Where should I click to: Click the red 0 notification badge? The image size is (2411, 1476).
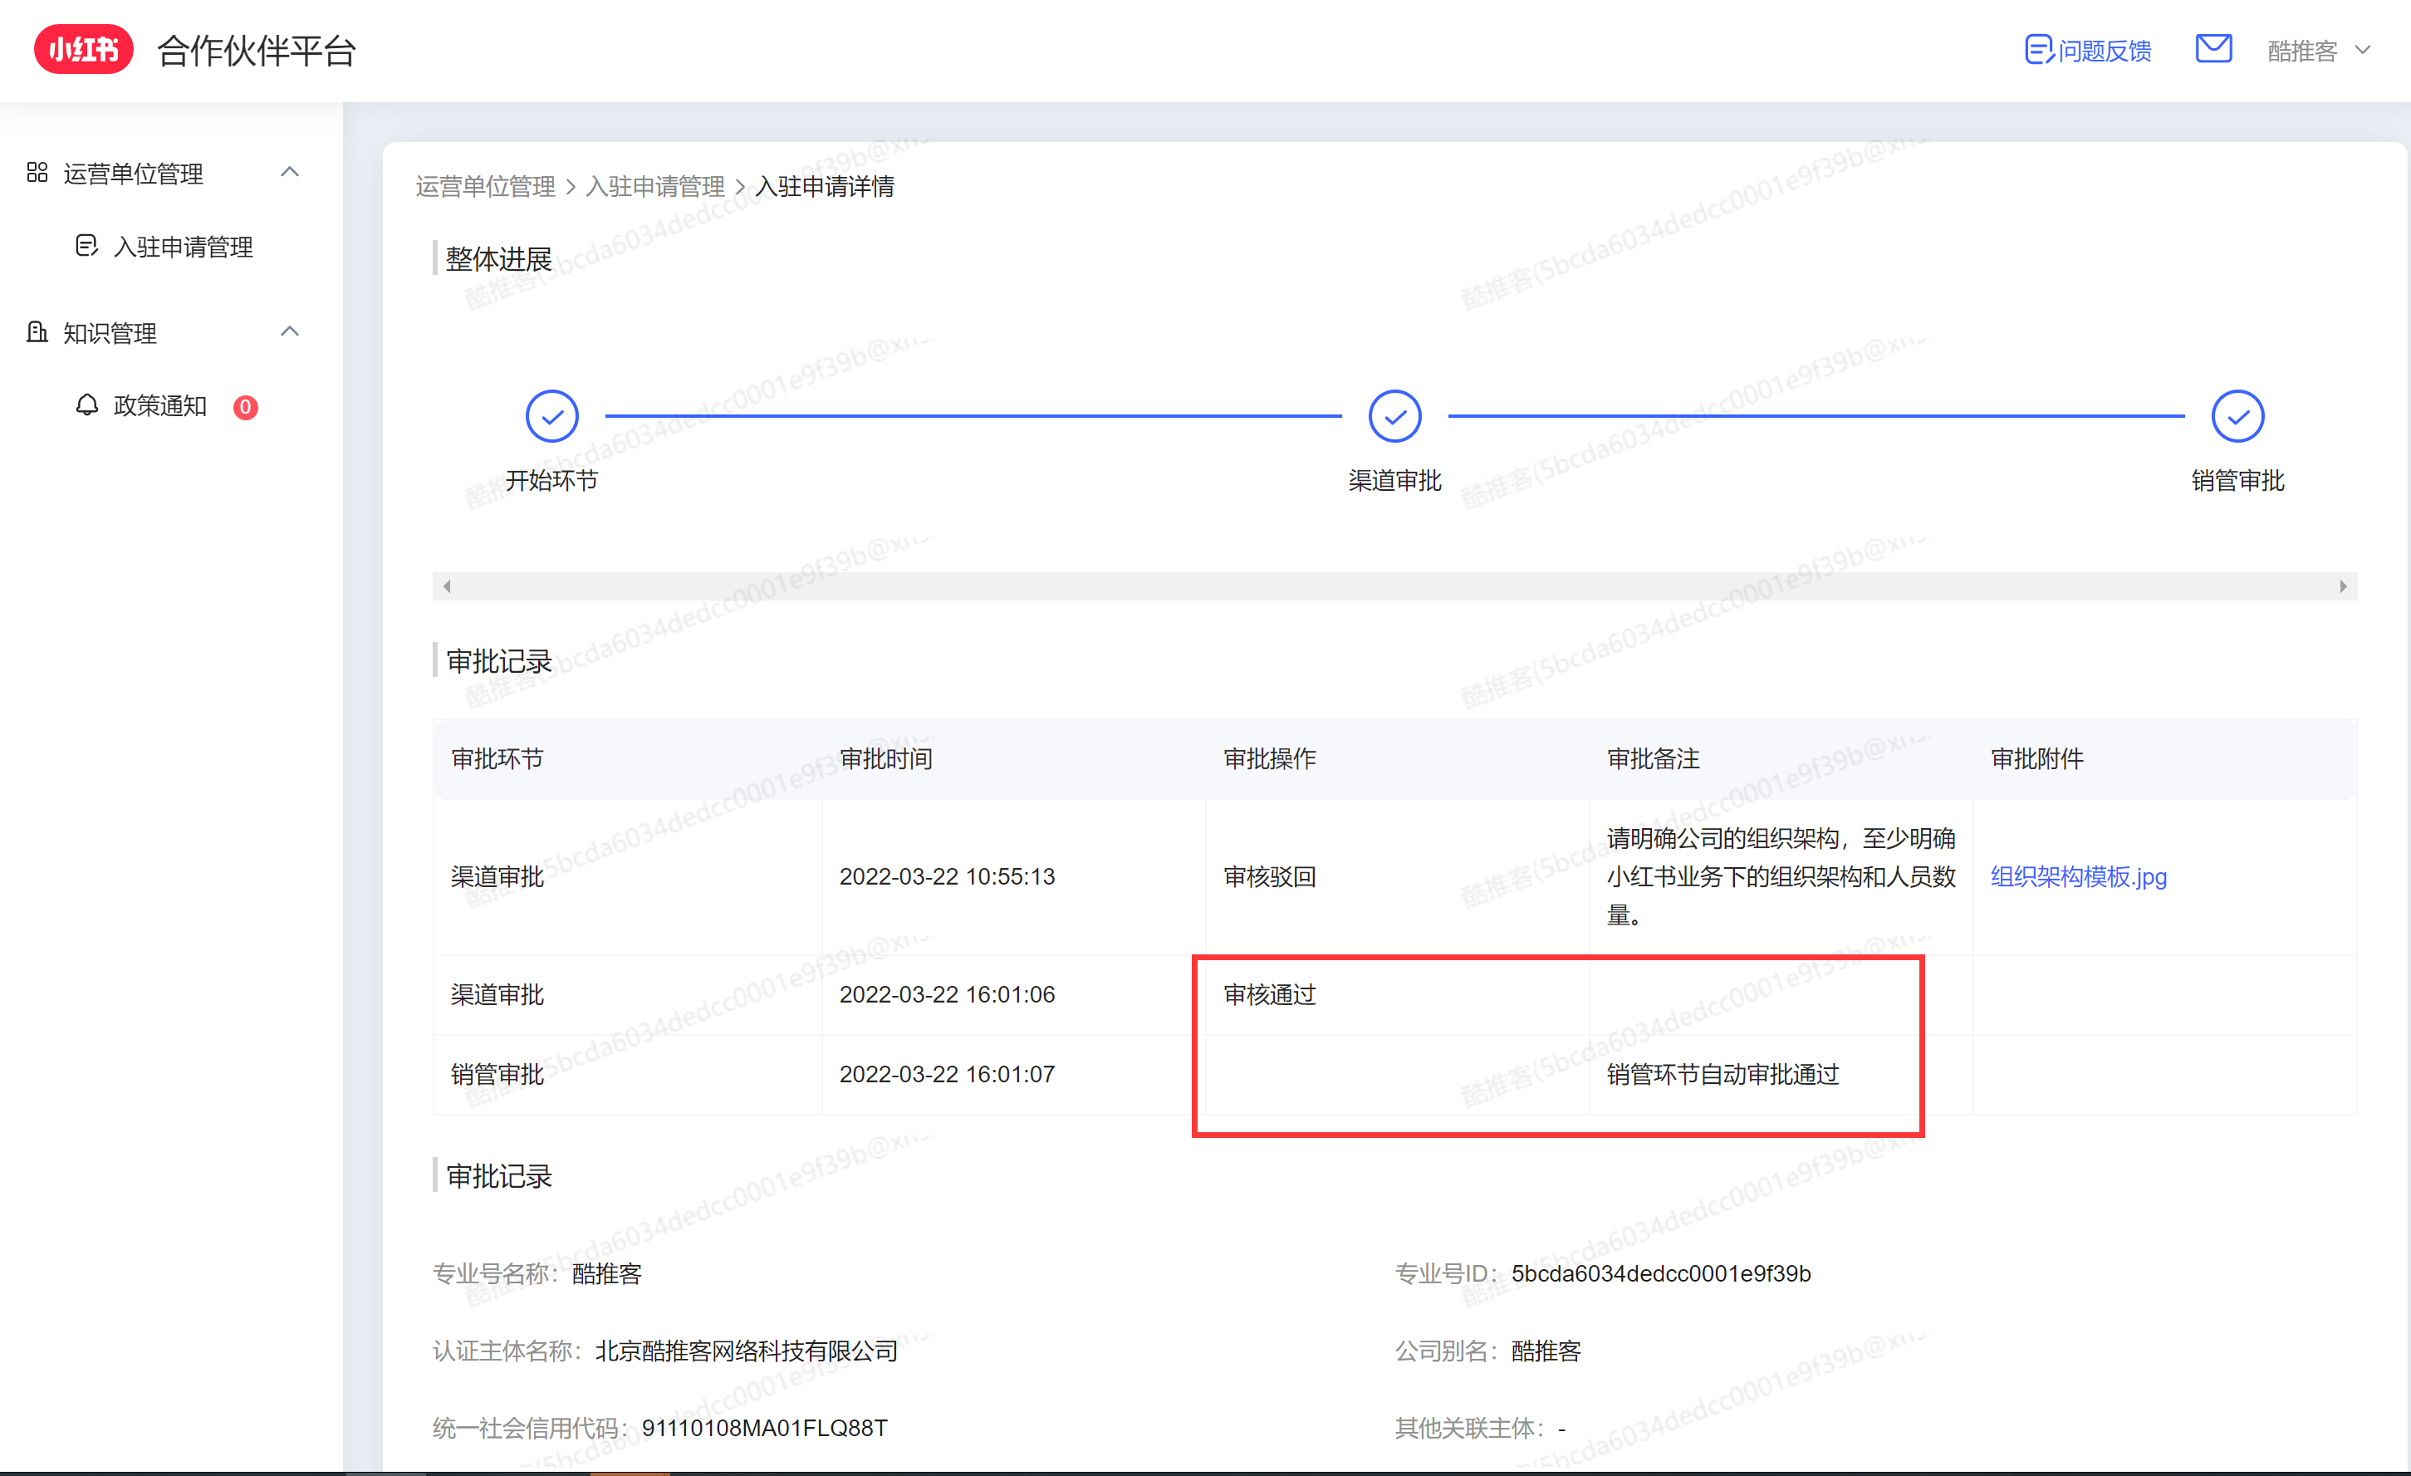[245, 407]
